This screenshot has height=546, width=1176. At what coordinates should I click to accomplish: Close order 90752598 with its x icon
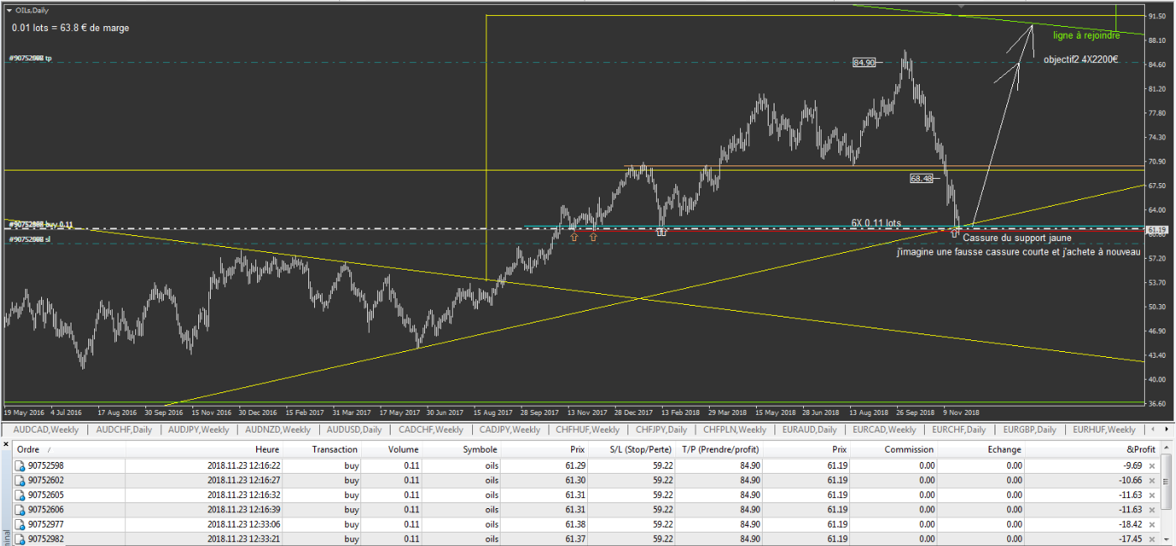pyautogui.click(x=1152, y=465)
